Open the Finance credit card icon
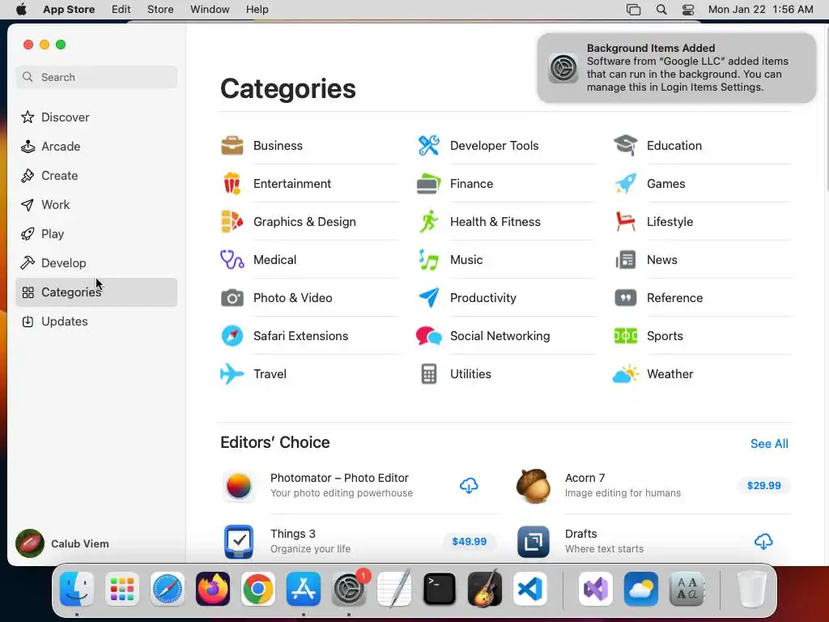 (x=429, y=184)
